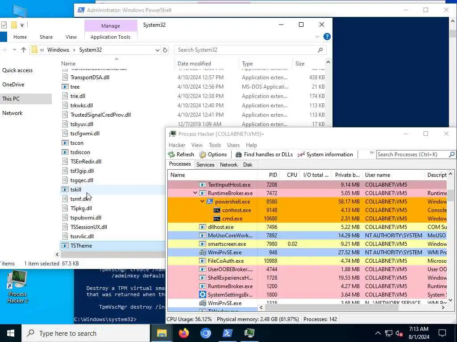
Task: Click the Up arrow in Explorer navigation
Action: click(x=24, y=50)
